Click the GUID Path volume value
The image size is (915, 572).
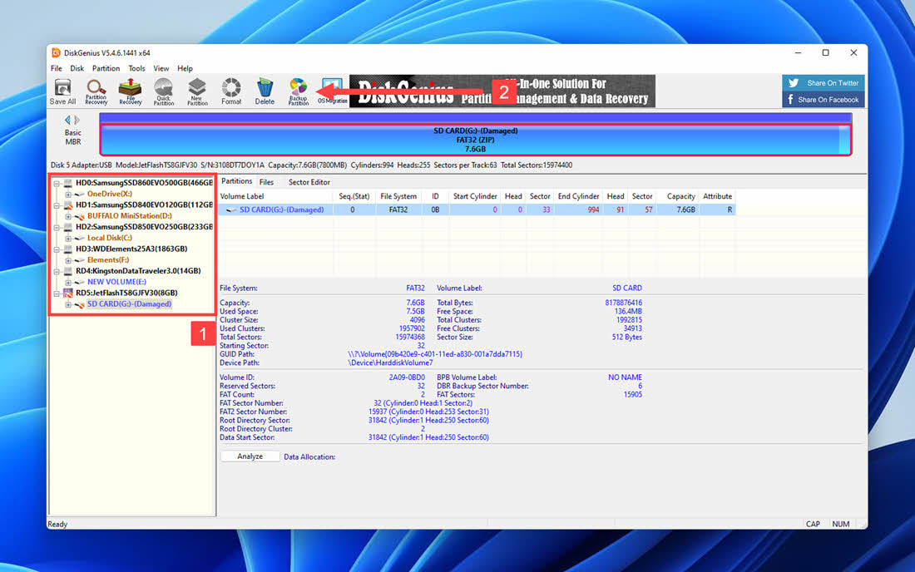[435, 354]
